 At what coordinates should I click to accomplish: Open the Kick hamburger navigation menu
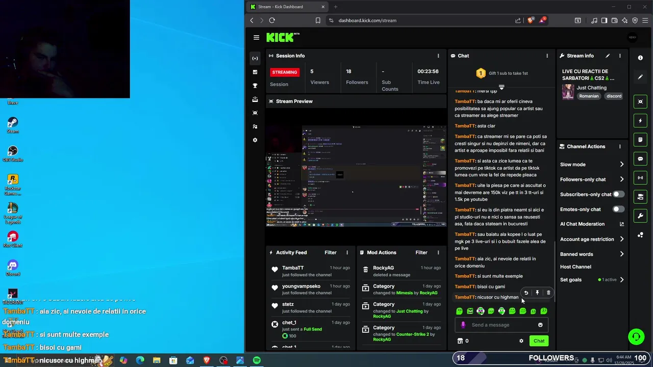256,37
